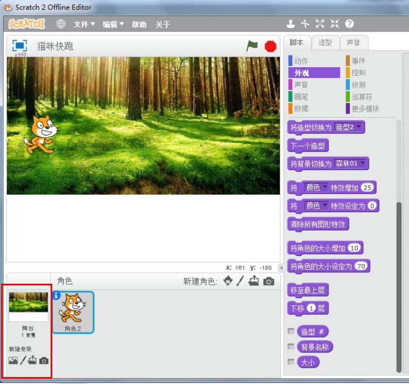409x384 pixels.
Task: Click the green flag to start
Action: pyautogui.click(x=252, y=46)
